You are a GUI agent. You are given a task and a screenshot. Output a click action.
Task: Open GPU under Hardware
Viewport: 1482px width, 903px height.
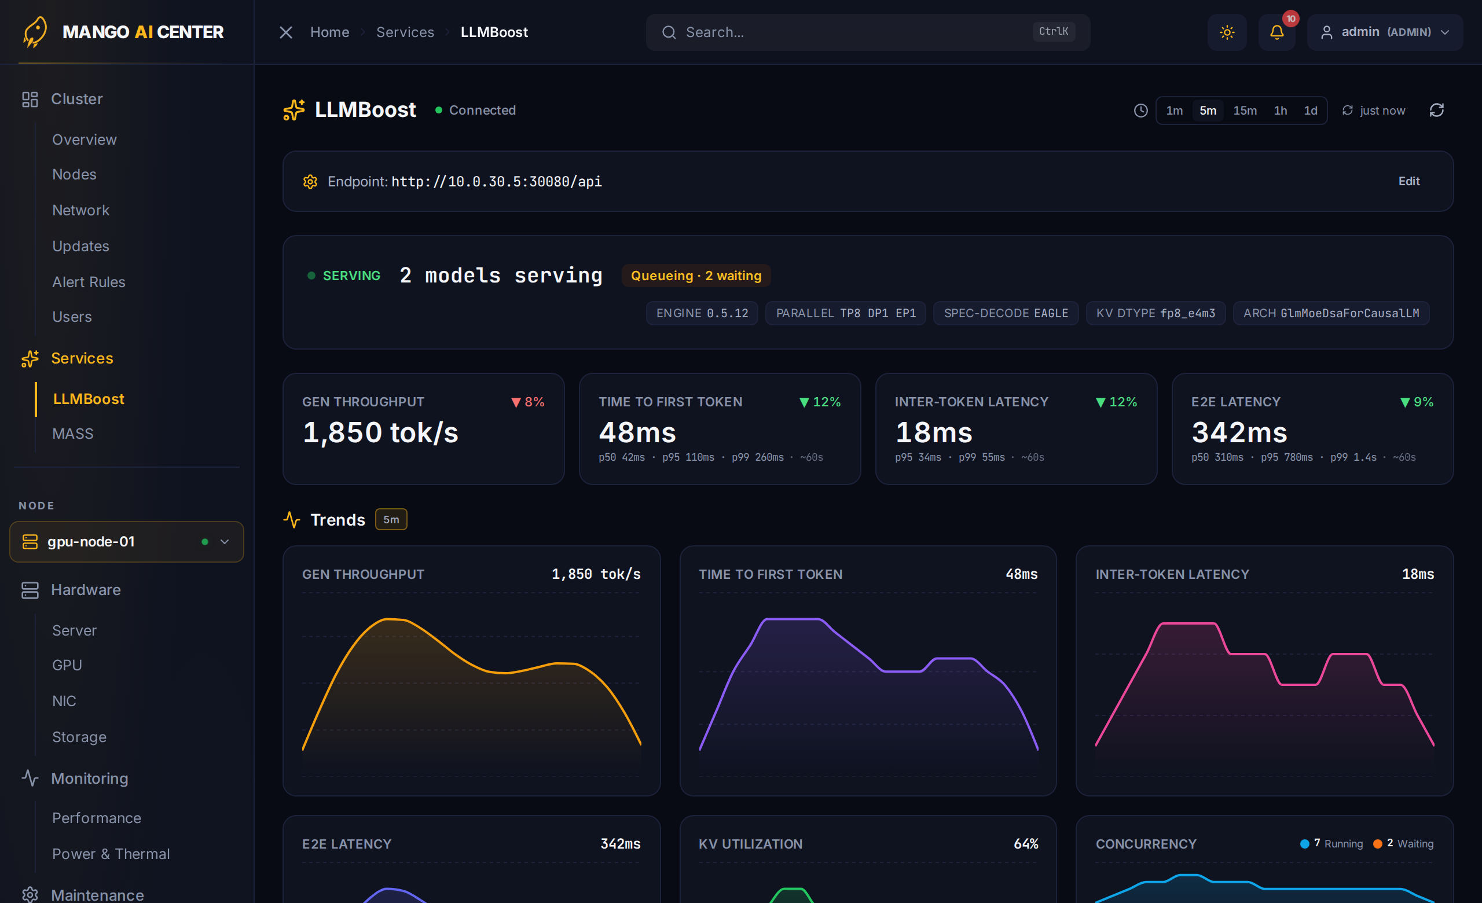click(x=67, y=666)
